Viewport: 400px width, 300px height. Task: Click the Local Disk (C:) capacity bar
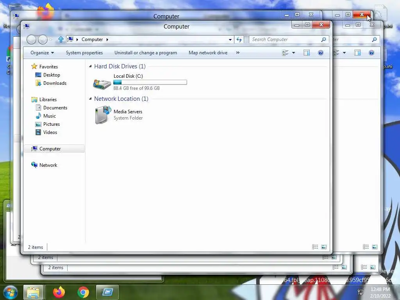(150, 82)
